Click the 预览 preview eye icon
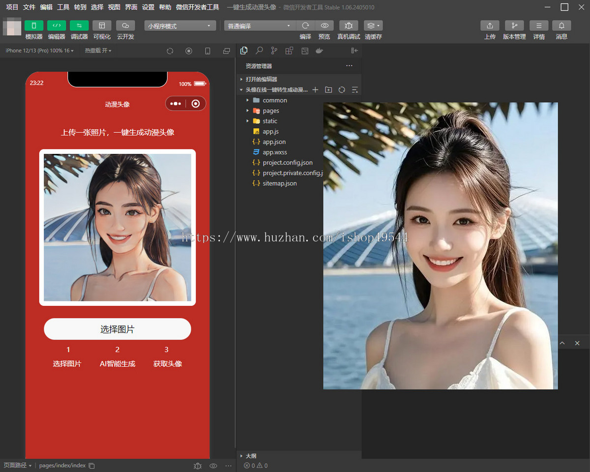This screenshot has height=472, width=590. 324,26
